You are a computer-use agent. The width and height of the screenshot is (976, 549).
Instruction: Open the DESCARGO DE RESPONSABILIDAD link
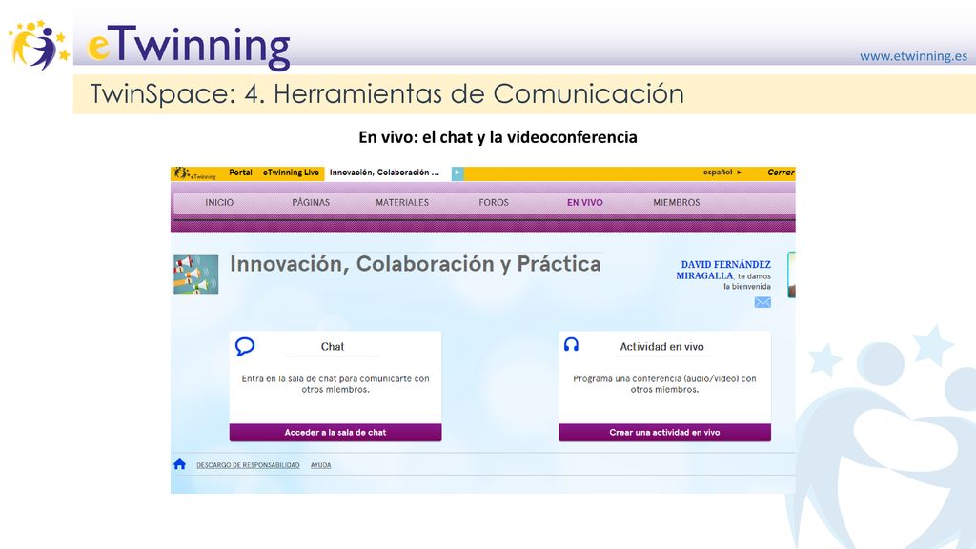248,465
